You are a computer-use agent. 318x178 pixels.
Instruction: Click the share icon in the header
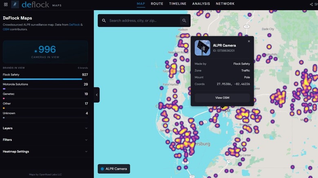coord(311,4)
